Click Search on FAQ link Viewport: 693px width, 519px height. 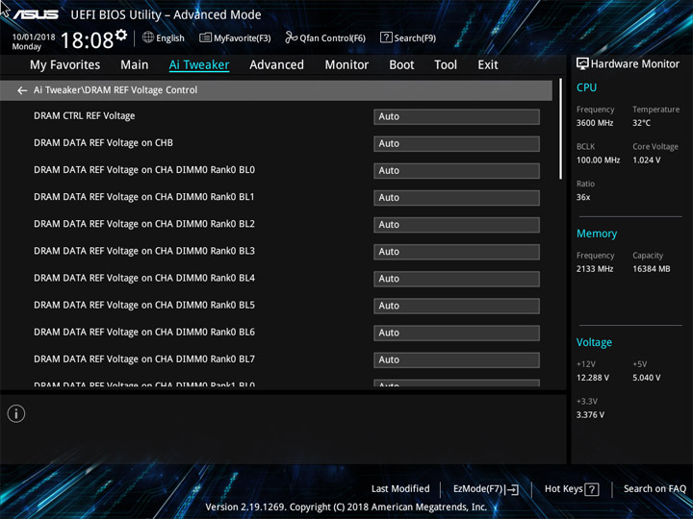[x=654, y=489]
